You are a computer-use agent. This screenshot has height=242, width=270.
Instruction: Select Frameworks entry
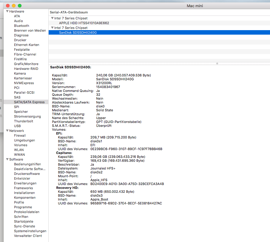pyautogui.click(x=23, y=188)
